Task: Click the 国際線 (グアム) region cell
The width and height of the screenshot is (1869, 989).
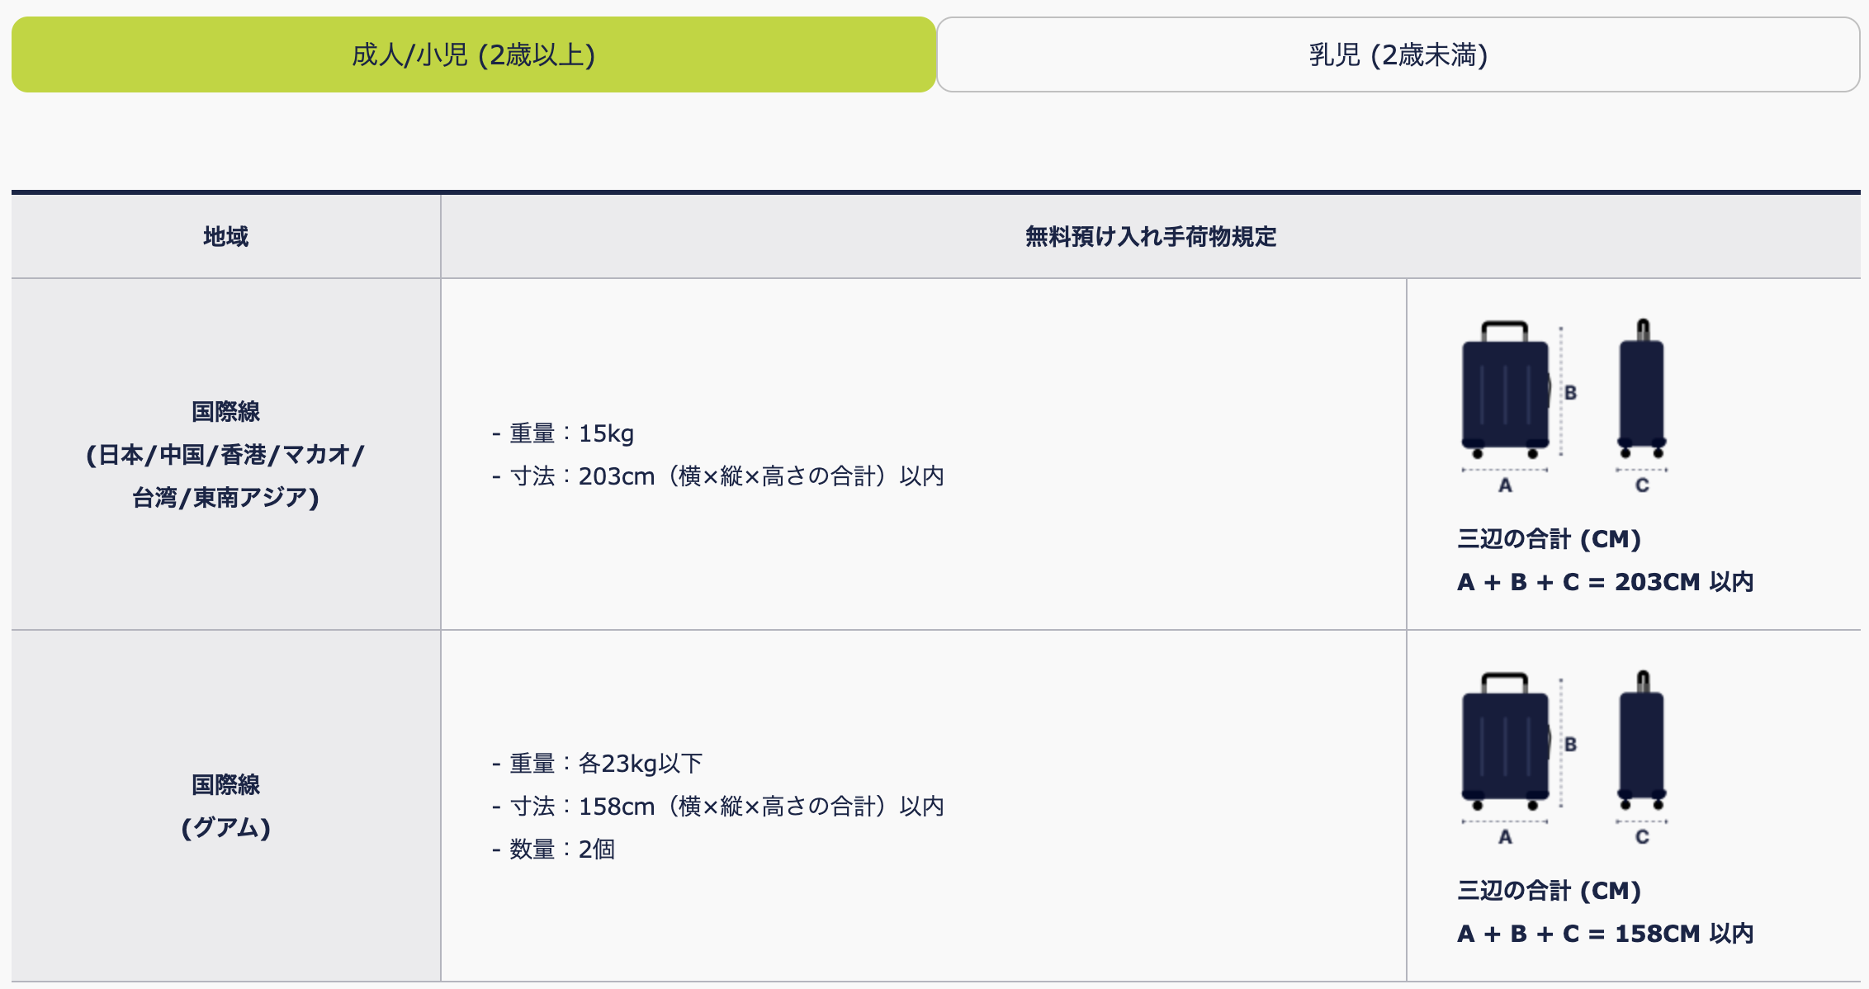Action: coord(225,806)
